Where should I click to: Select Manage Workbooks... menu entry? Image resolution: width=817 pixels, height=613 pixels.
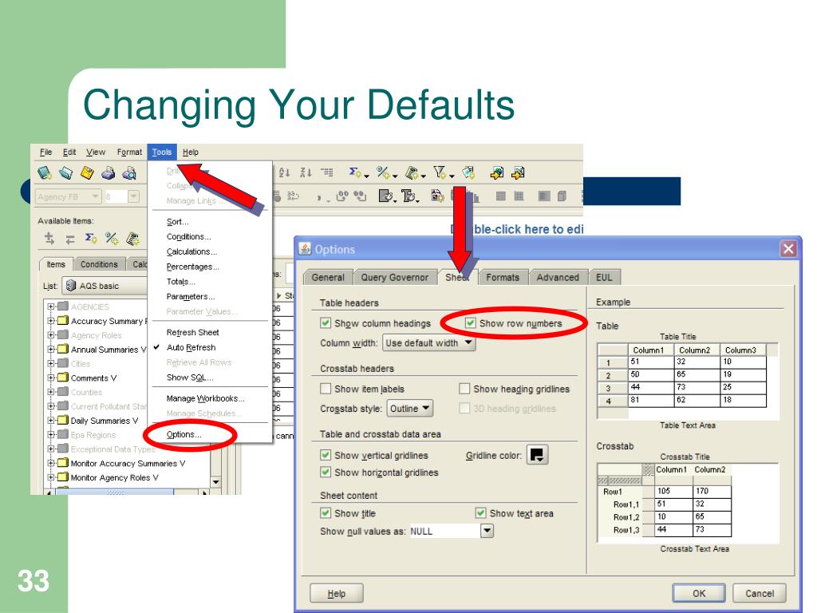click(205, 398)
